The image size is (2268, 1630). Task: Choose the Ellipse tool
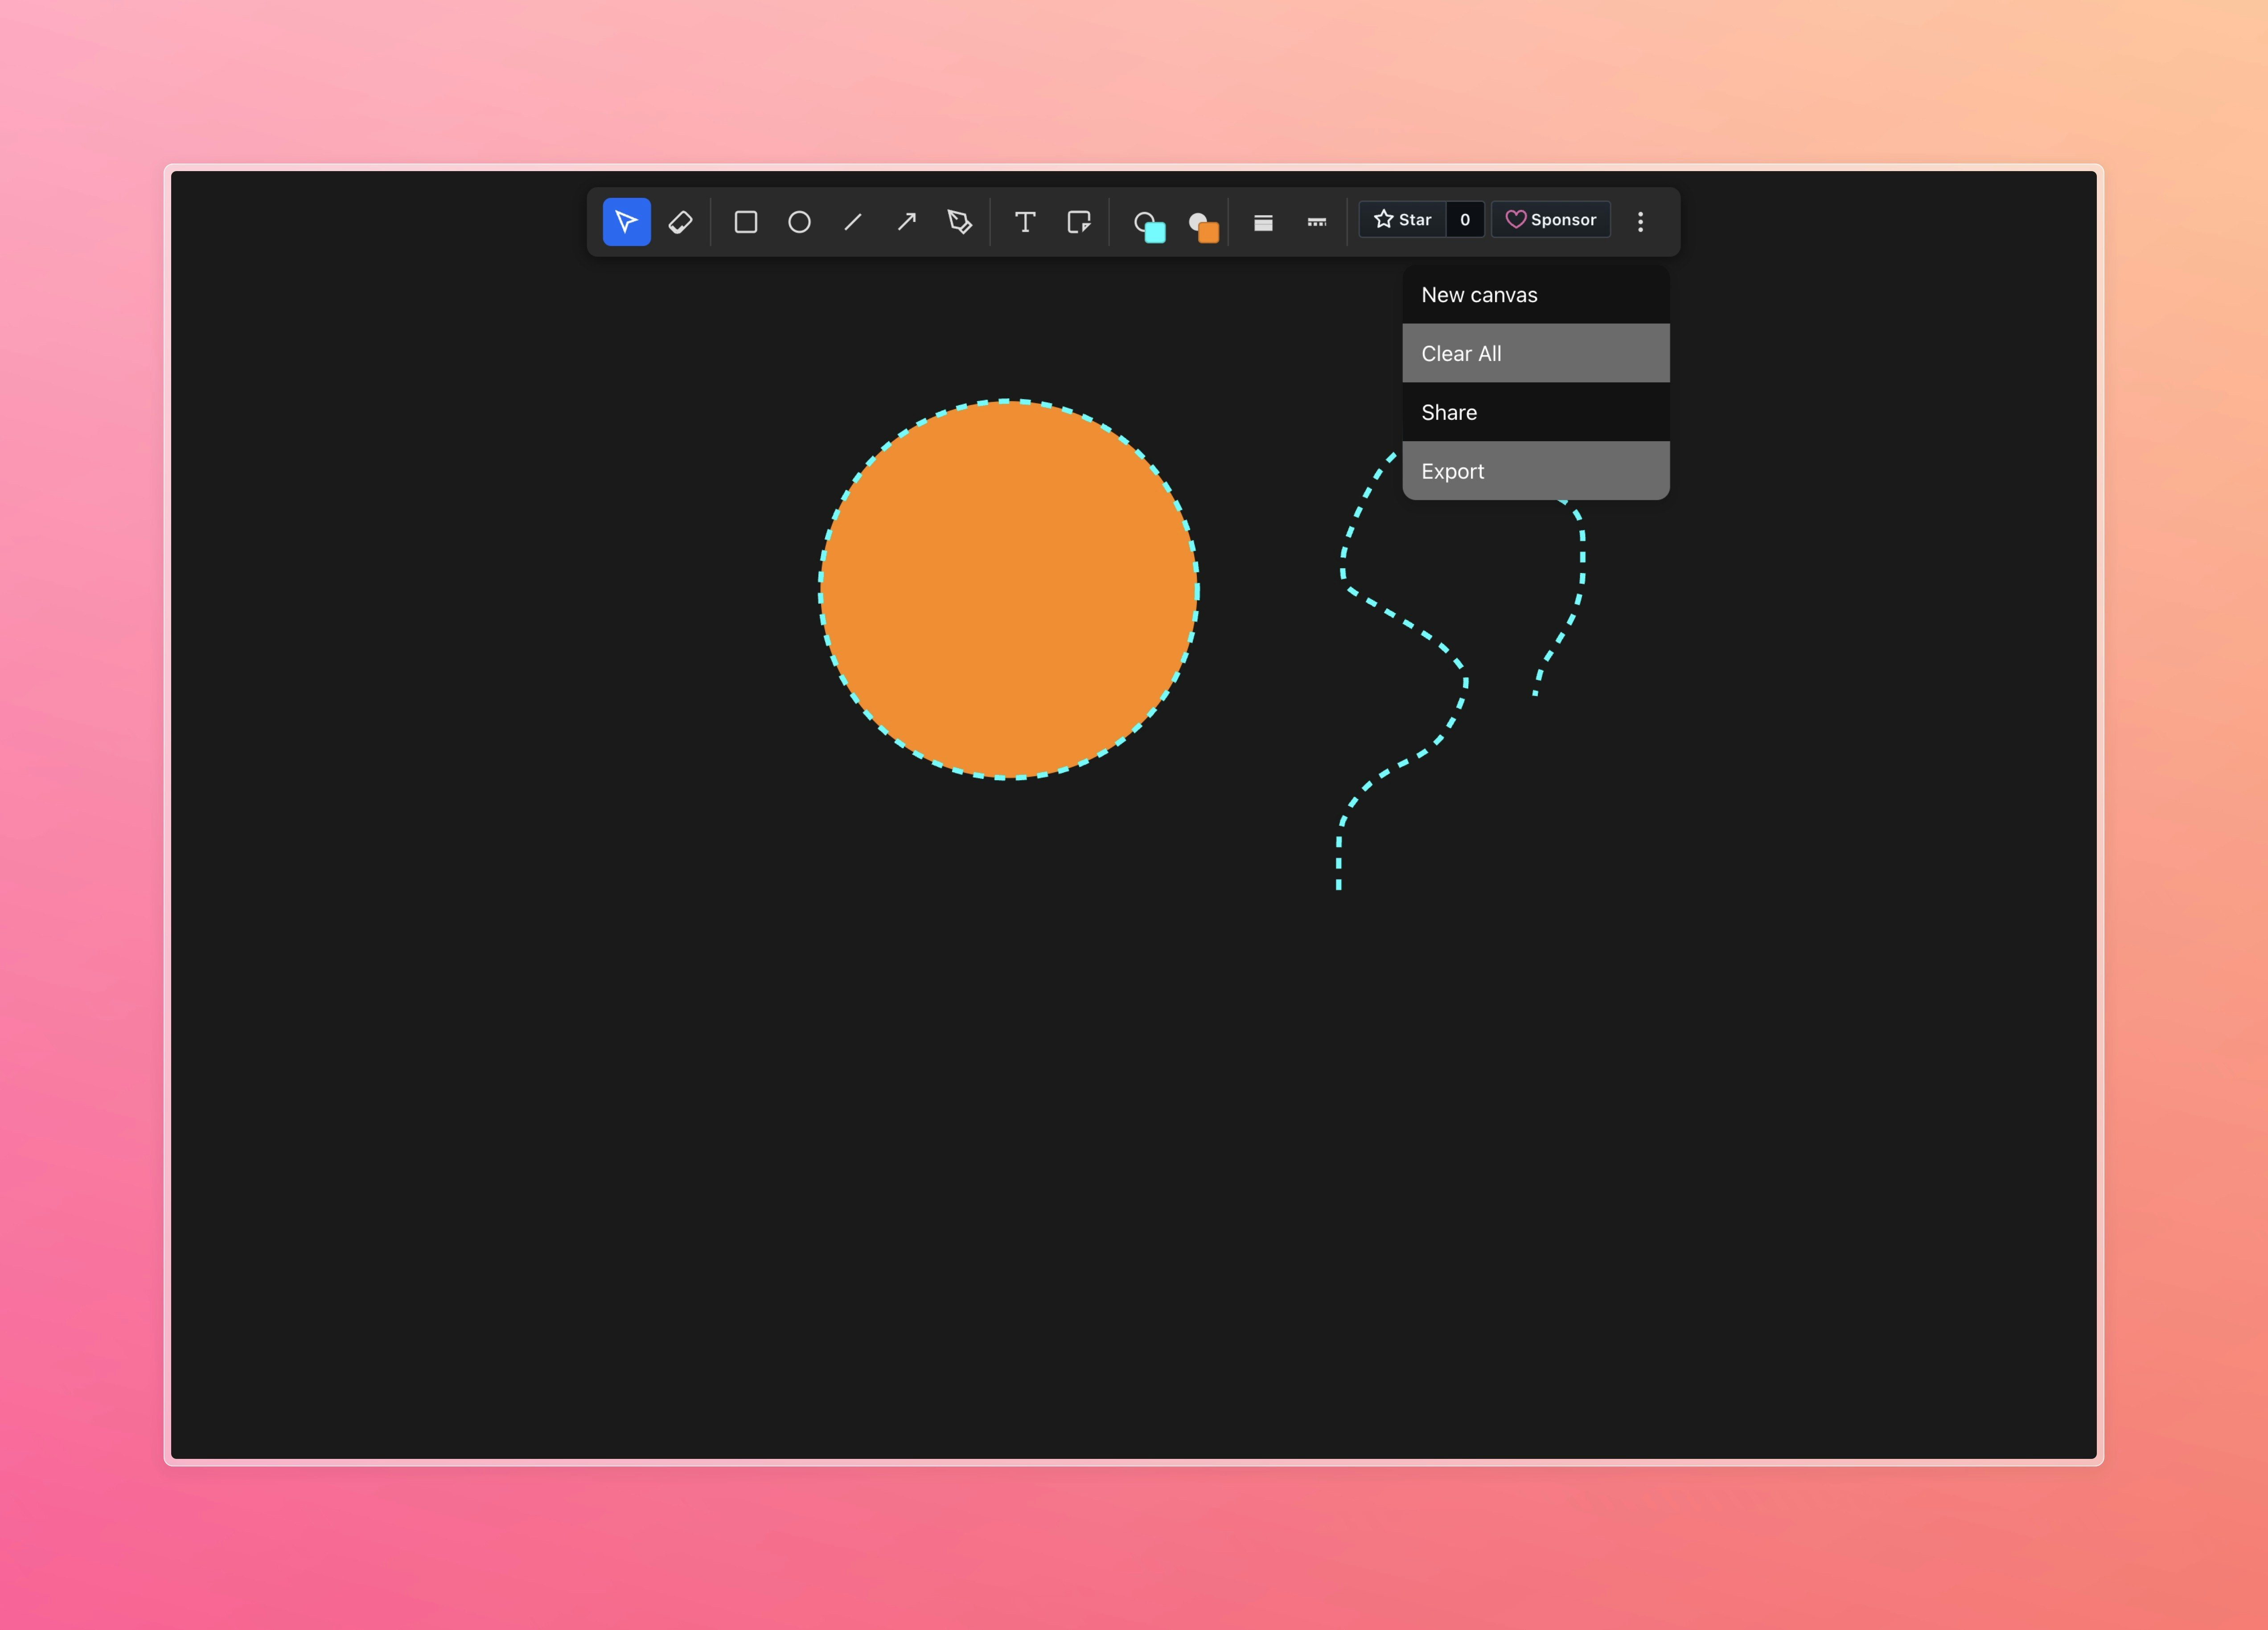(799, 221)
